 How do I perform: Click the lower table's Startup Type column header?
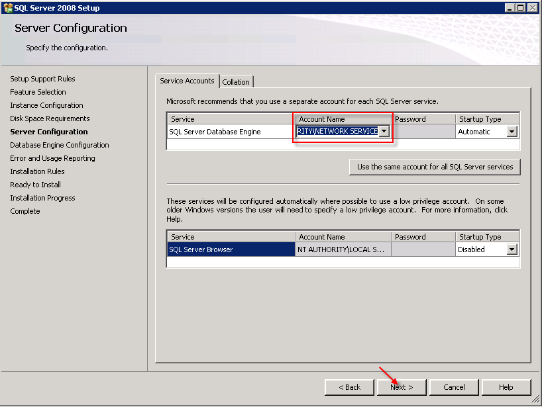coord(488,237)
